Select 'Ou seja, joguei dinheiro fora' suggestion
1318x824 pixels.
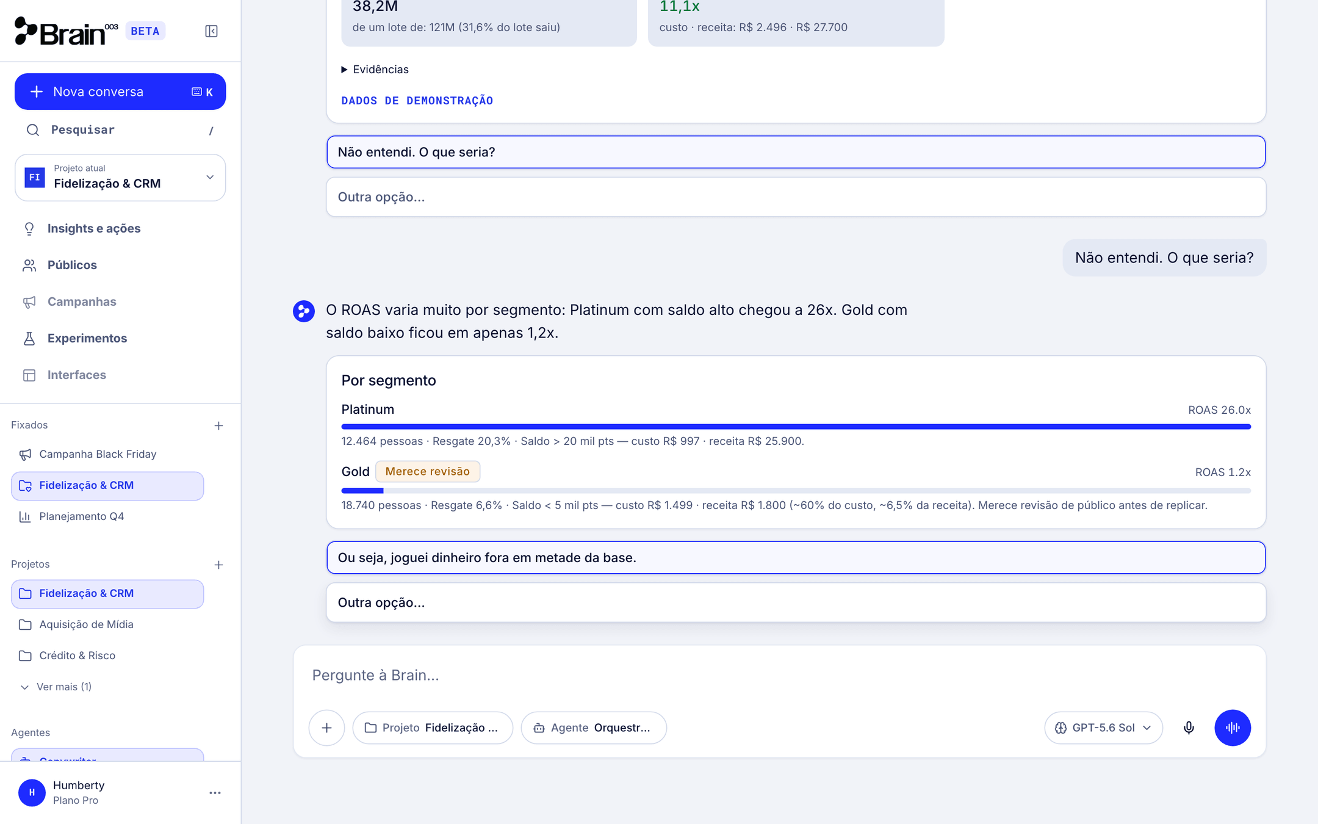(796, 558)
